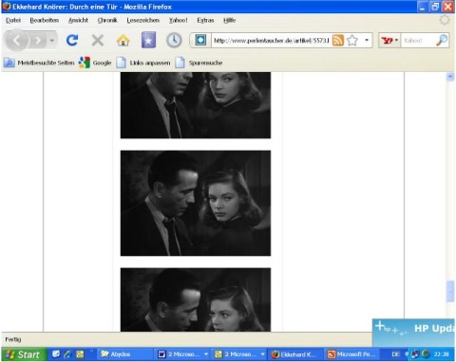Click the DE language indicator

click(x=395, y=354)
